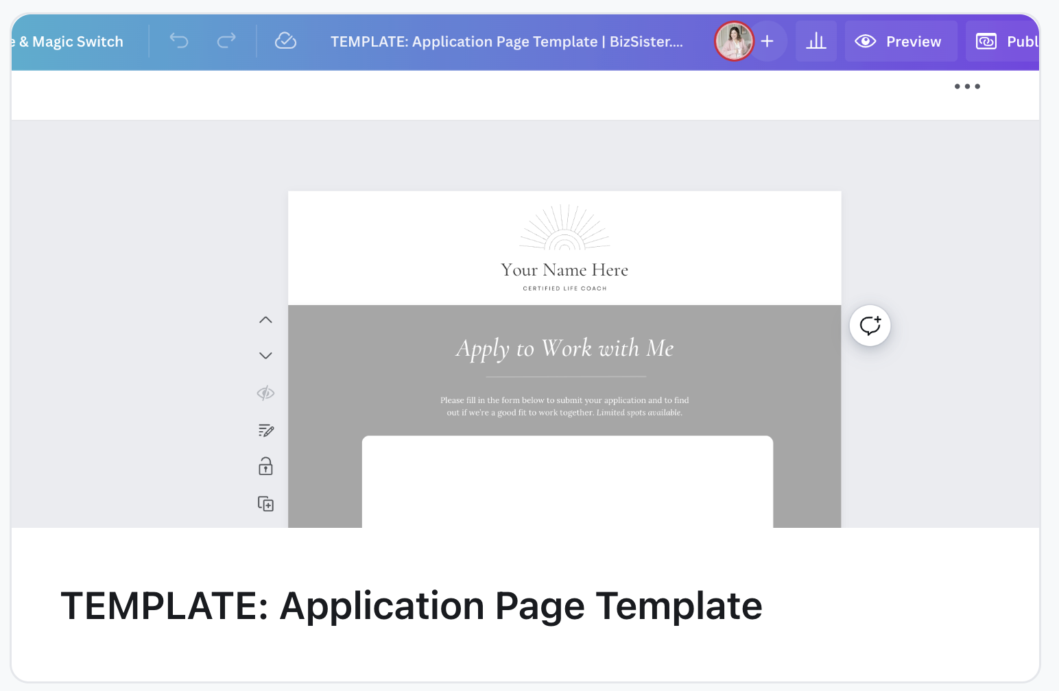Duplicate the page with the copy icon
1059x691 pixels.
click(x=265, y=504)
